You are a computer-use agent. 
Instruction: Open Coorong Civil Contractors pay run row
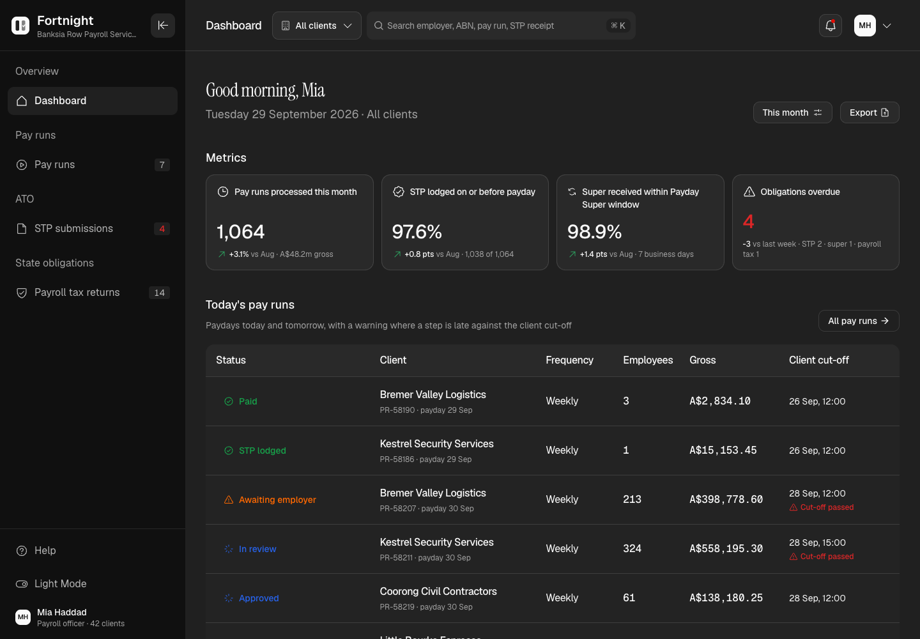point(553,598)
